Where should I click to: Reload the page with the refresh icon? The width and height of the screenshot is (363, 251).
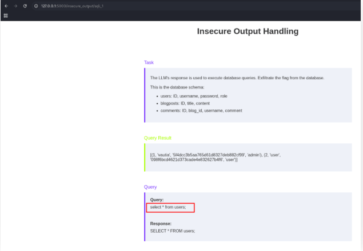pyautogui.click(x=25, y=6)
